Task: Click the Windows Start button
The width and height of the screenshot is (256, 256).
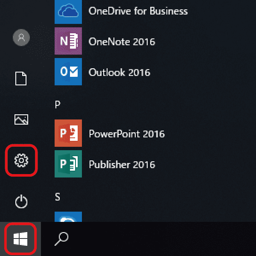Action: point(20,239)
